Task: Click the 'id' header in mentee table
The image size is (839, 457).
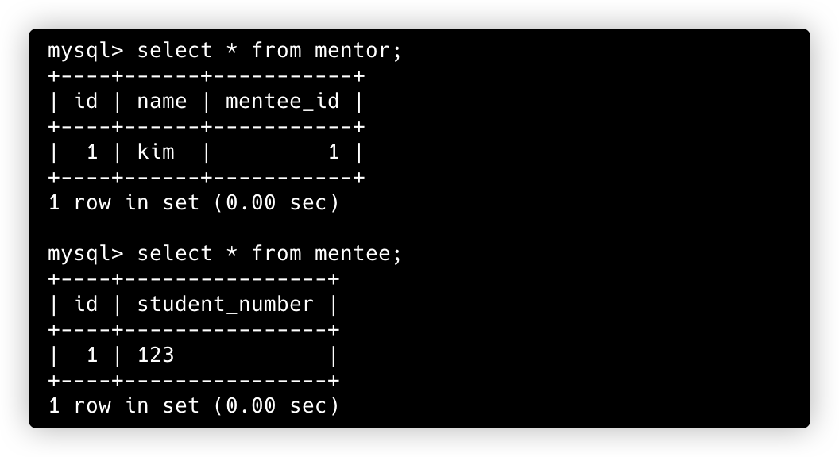Action: 86,304
